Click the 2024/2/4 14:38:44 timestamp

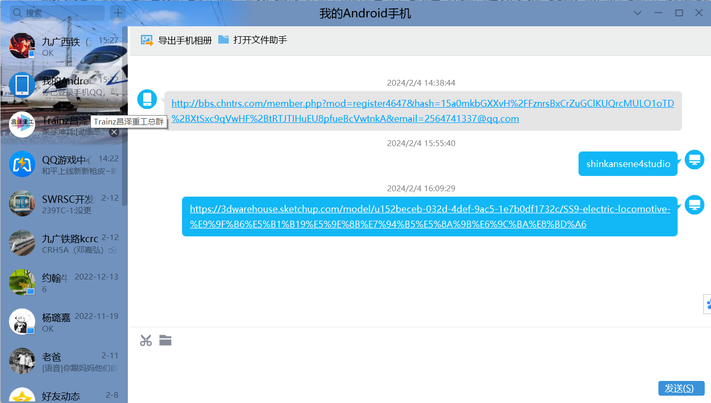(421, 83)
